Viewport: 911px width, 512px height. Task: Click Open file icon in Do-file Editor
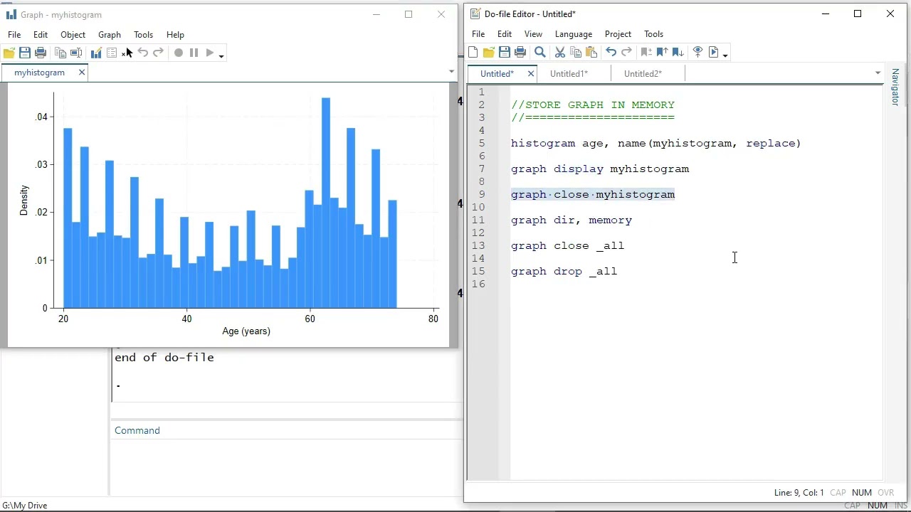[x=488, y=52]
